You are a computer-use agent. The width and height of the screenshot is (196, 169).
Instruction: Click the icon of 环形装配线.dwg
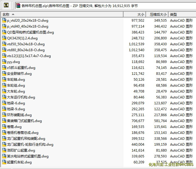pyautogui.click(x=4, y=115)
